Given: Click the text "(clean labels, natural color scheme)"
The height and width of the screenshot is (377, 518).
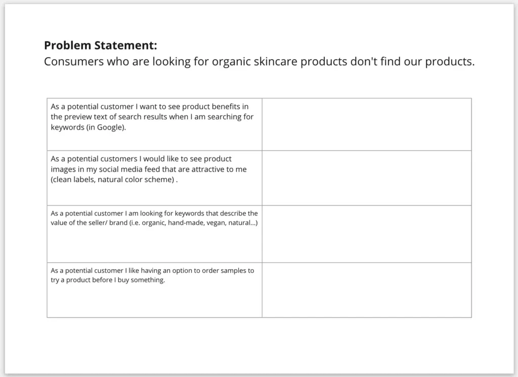Looking at the screenshot, I should (113, 180).
